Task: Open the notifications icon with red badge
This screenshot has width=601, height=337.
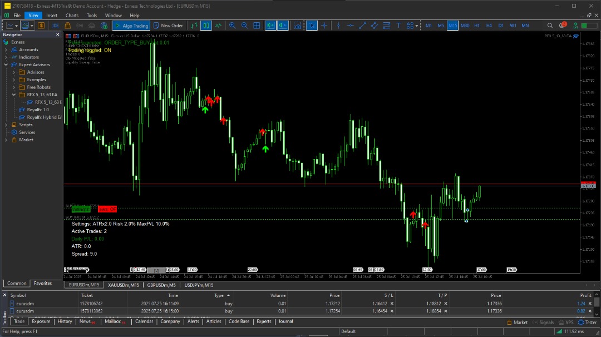Action: [562, 25]
